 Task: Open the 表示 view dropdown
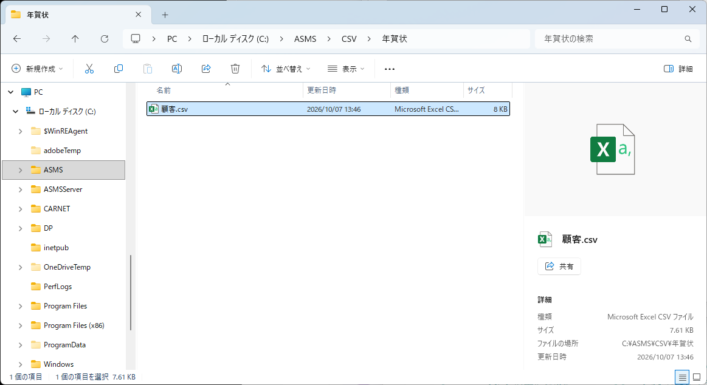(346, 69)
